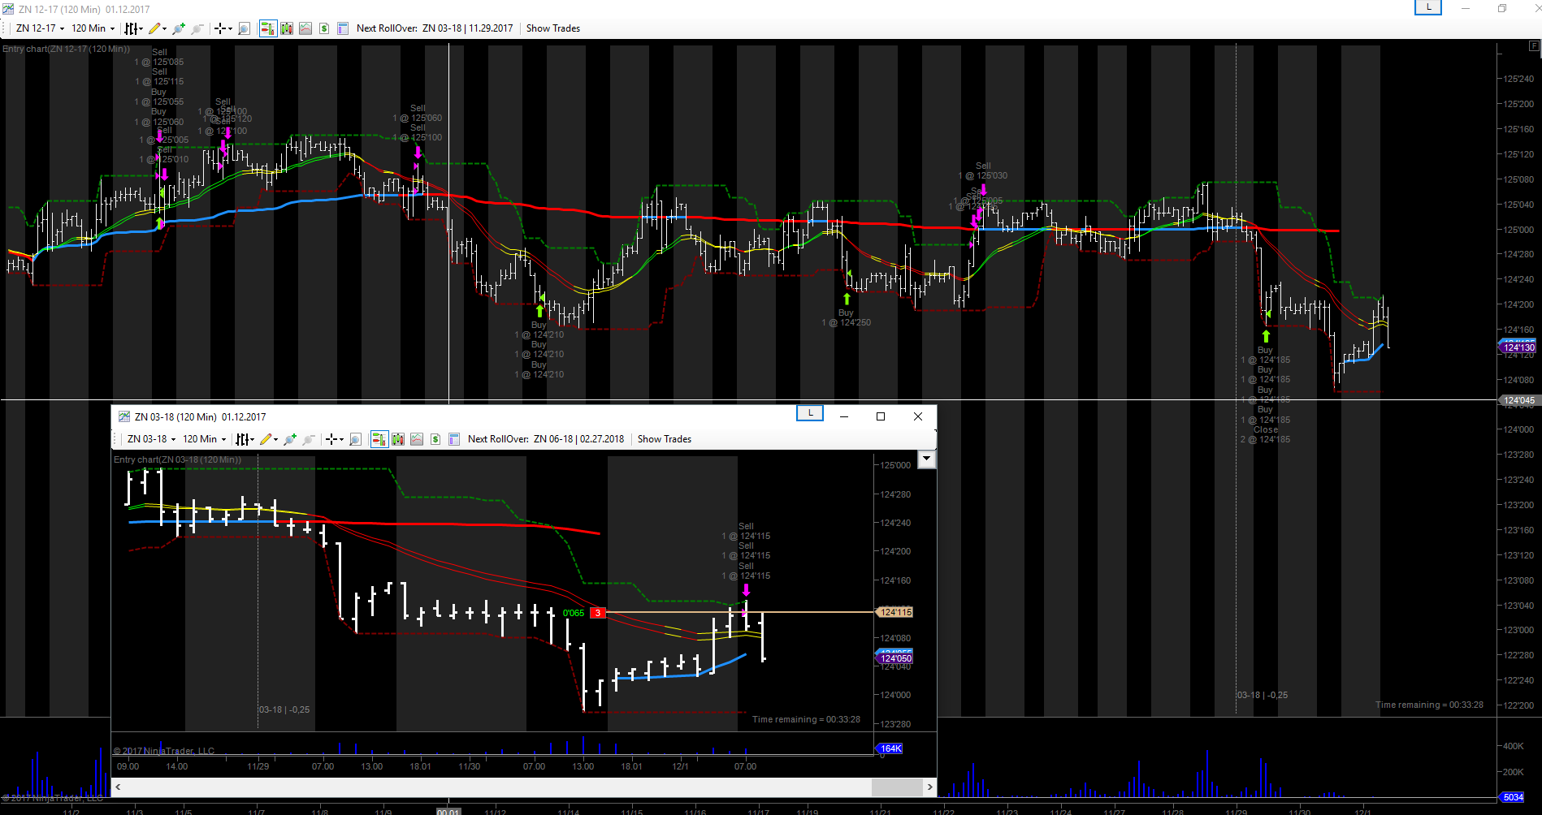
Task: Click the data box table icon in the ZN 12-17 toolbar
Action: pyautogui.click(x=343, y=28)
